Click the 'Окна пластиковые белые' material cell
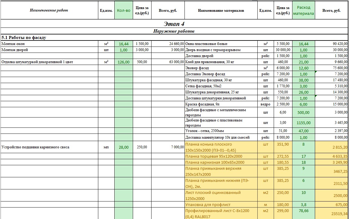The height and width of the screenshot is (219, 349). tap(221, 44)
